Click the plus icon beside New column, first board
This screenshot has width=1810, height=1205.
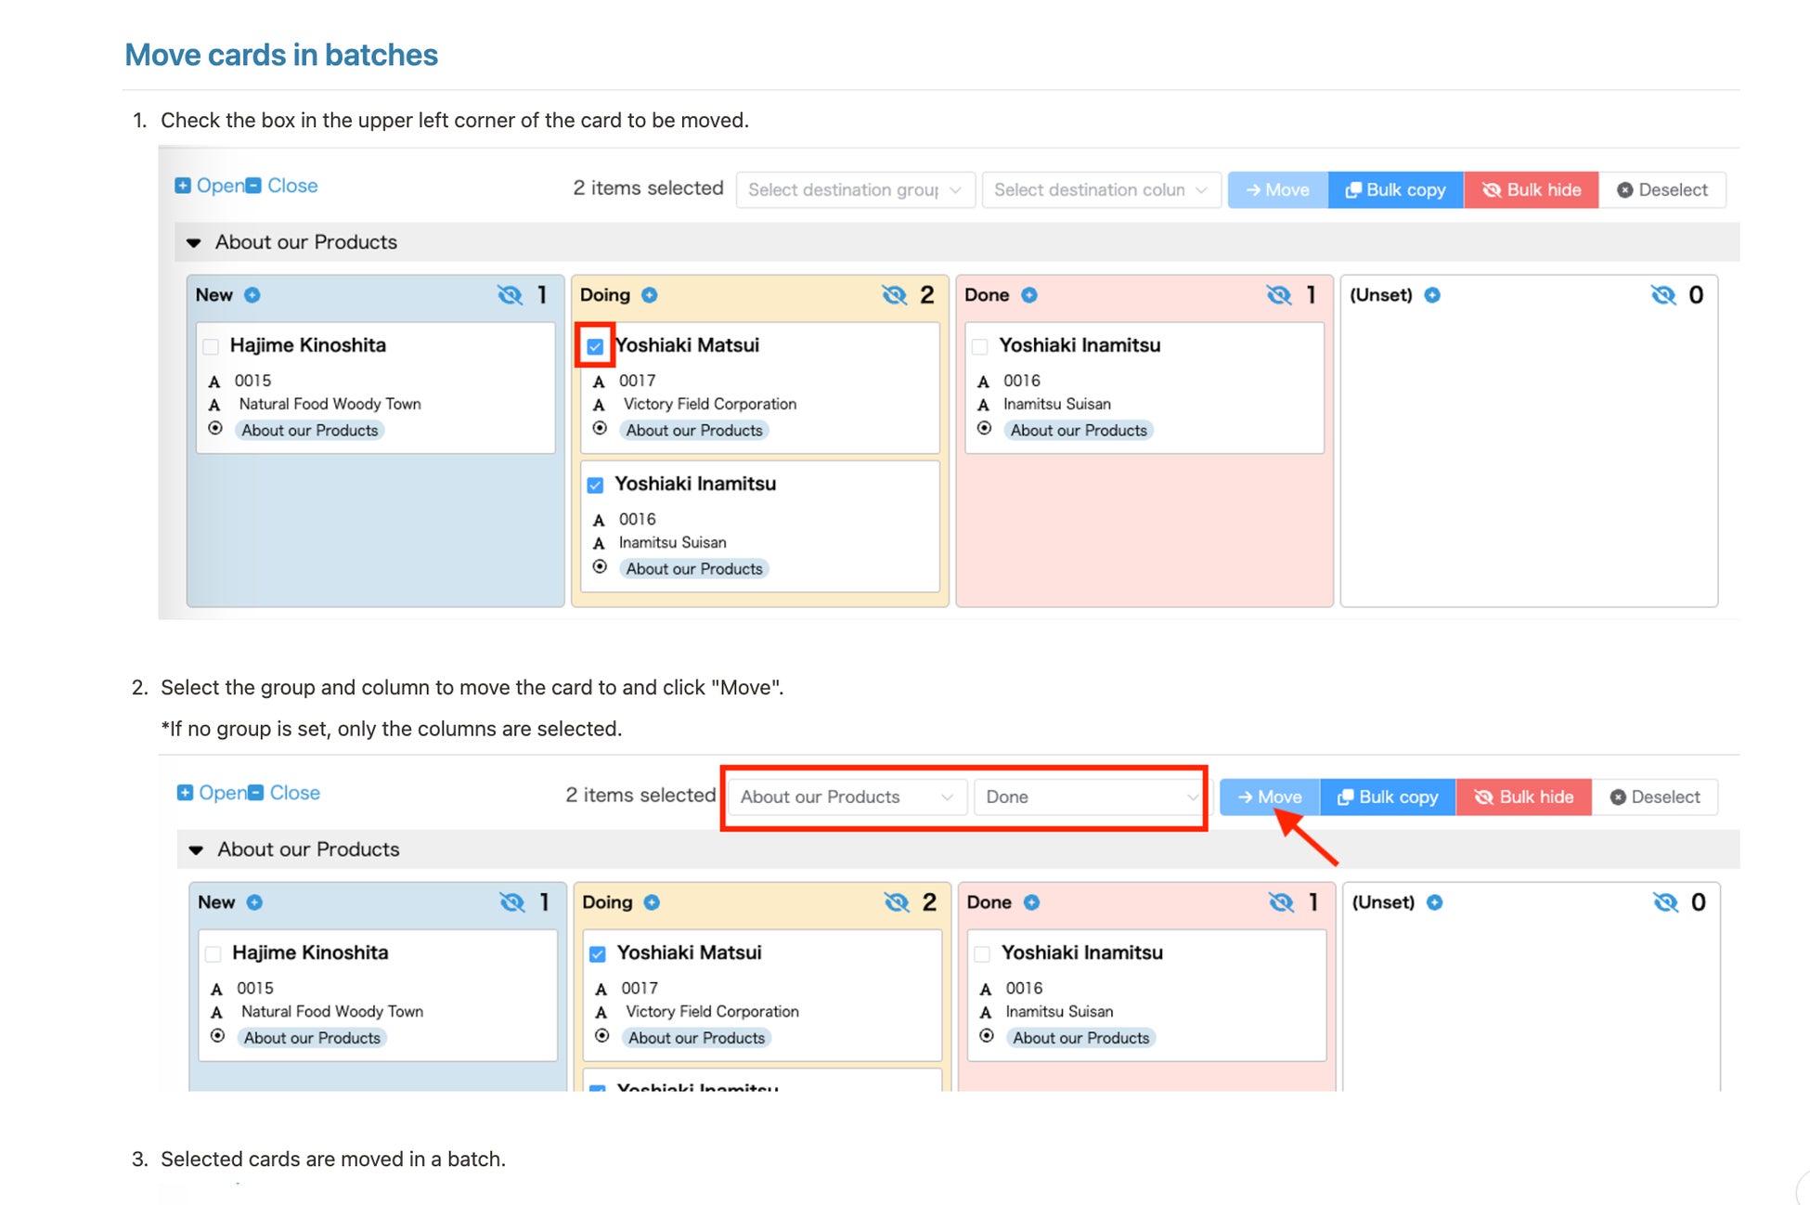coord(252,295)
